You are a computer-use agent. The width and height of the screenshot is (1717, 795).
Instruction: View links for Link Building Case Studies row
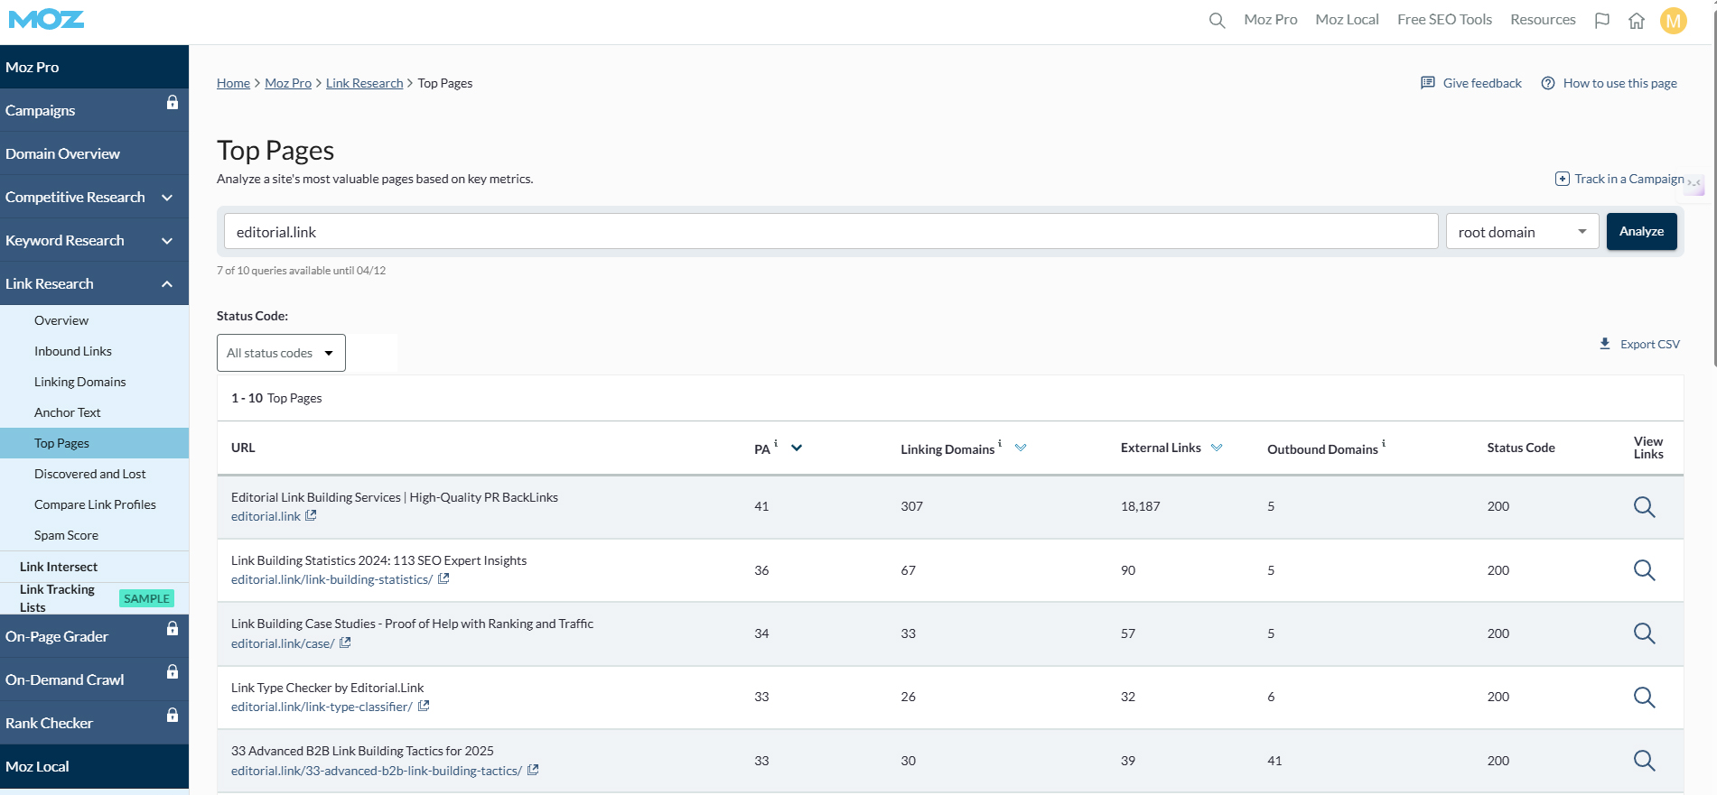point(1645,633)
